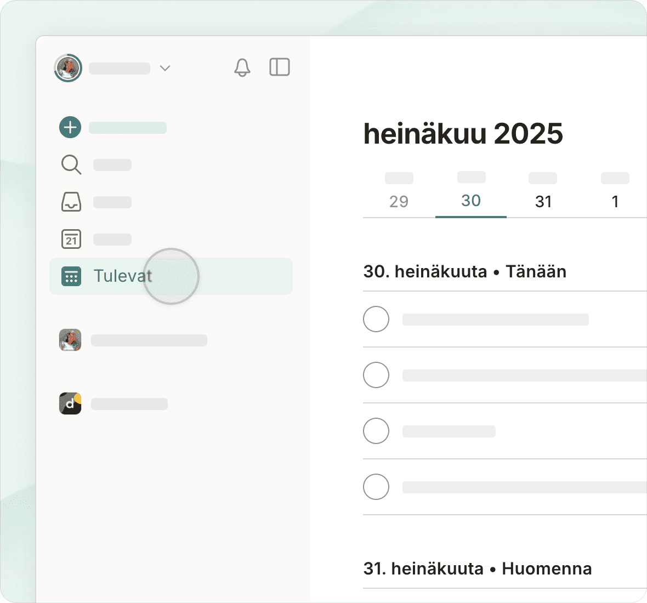Open search via magnifying glass icon
This screenshot has width=647, height=603.
(x=71, y=164)
